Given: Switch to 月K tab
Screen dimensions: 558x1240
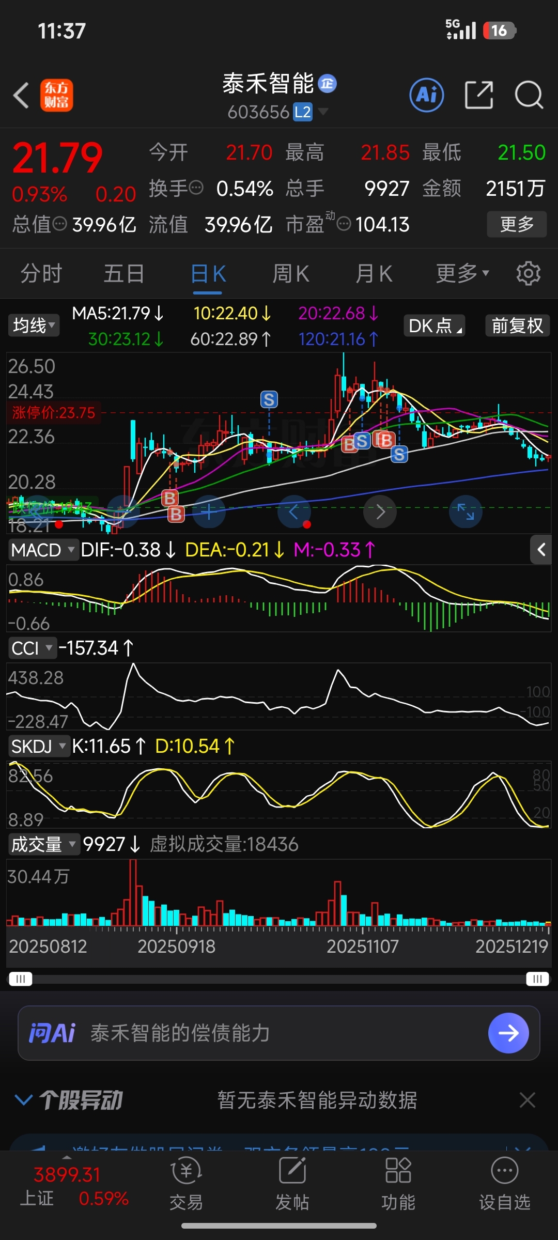Looking at the screenshot, I should (x=374, y=273).
